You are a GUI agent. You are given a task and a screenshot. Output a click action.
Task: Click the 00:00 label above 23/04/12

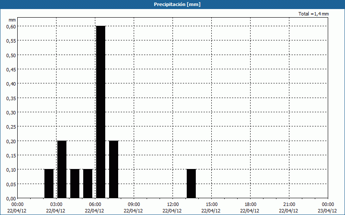(x=328, y=205)
